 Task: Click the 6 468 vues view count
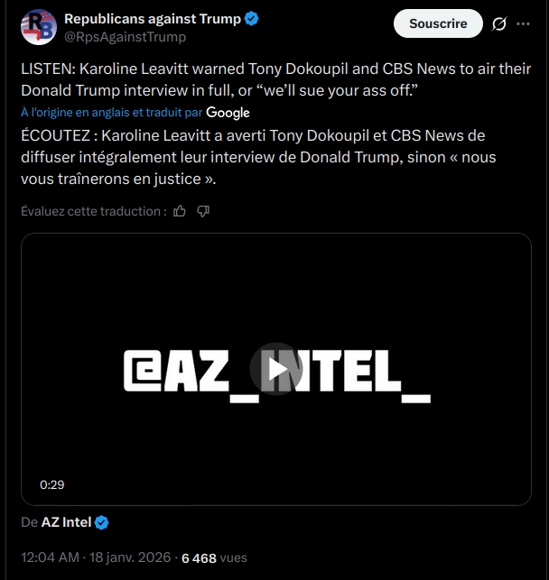(214, 558)
